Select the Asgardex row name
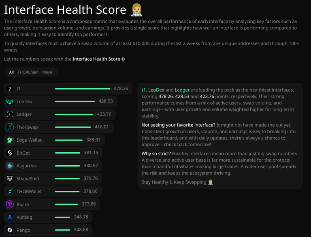 (x=27, y=166)
